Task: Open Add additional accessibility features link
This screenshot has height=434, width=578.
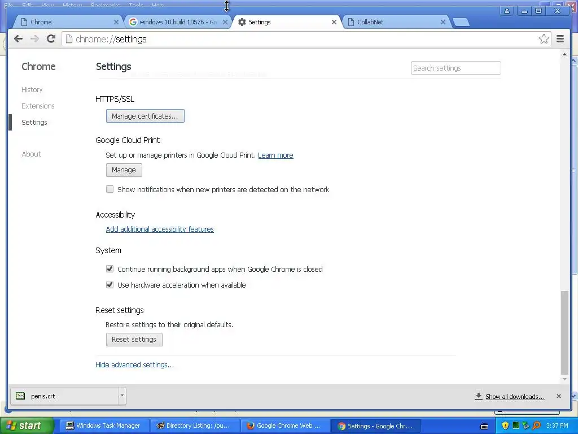Action: [x=160, y=229]
